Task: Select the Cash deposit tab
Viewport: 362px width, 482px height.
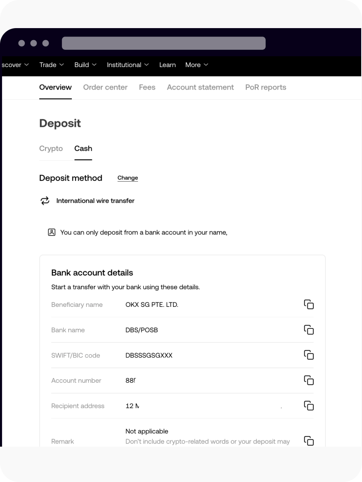Action: pos(83,149)
